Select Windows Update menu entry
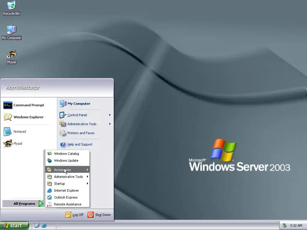Screen dimensions: 307x230 [x=67, y=161]
